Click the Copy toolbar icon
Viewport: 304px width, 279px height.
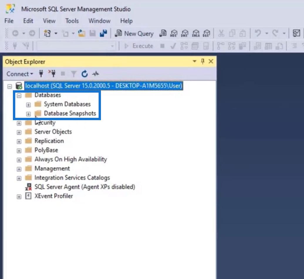[232, 33]
